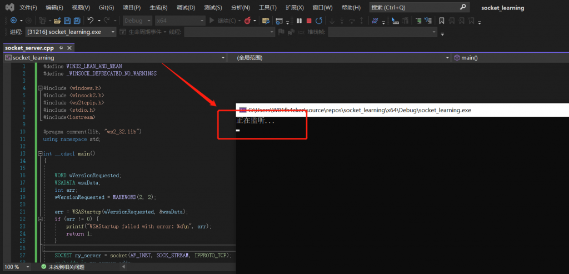Click the 生命周期事件 button

pos(143,32)
